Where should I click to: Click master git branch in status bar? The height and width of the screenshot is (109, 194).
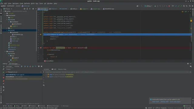point(187,108)
